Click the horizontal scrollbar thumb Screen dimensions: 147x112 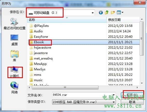coord(65,88)
